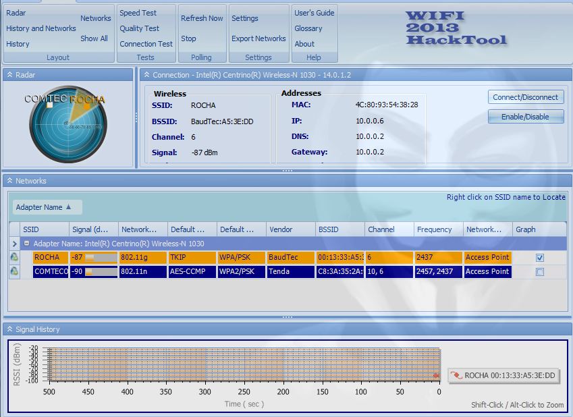Collapse the Networks panel chevron icon
The height and width of the screenshot is (417, 573).
[9, 181]
